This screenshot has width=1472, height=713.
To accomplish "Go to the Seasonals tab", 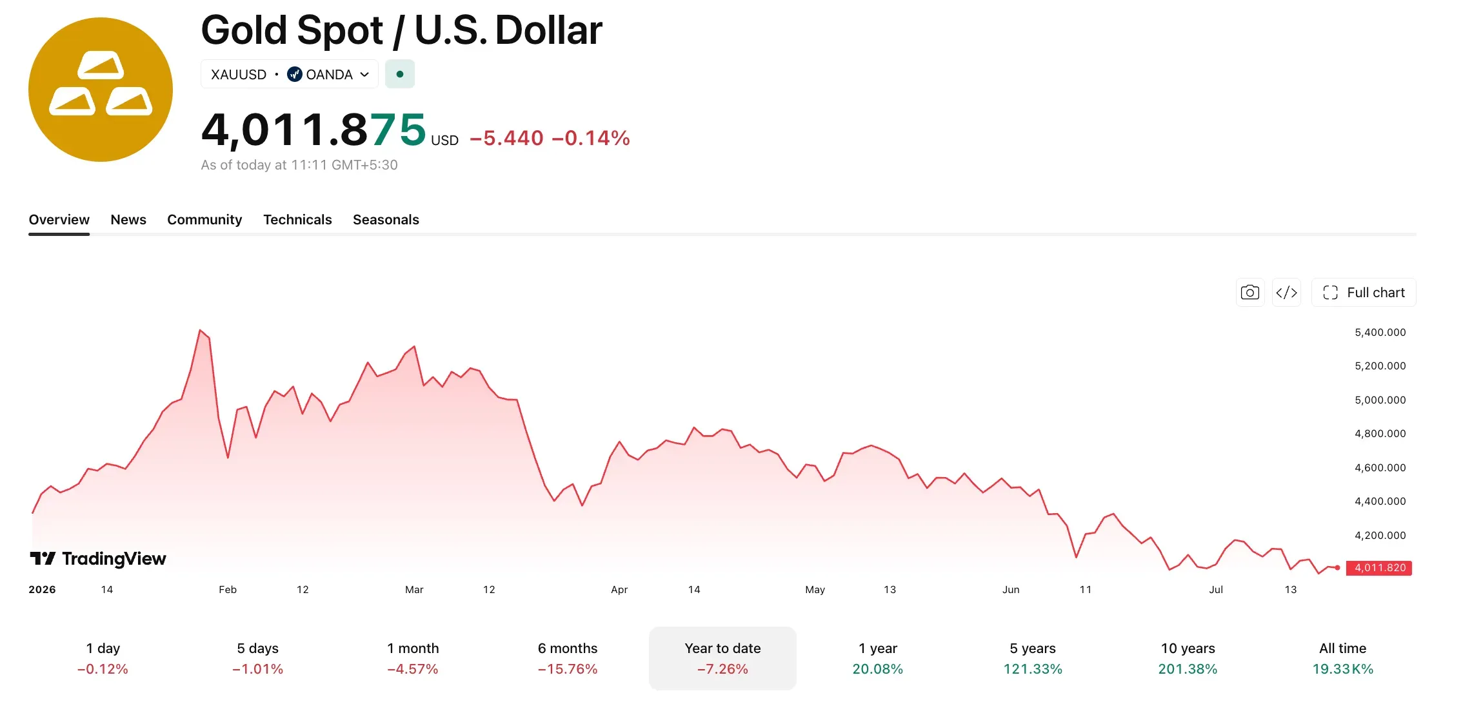I will coord(386,220).
